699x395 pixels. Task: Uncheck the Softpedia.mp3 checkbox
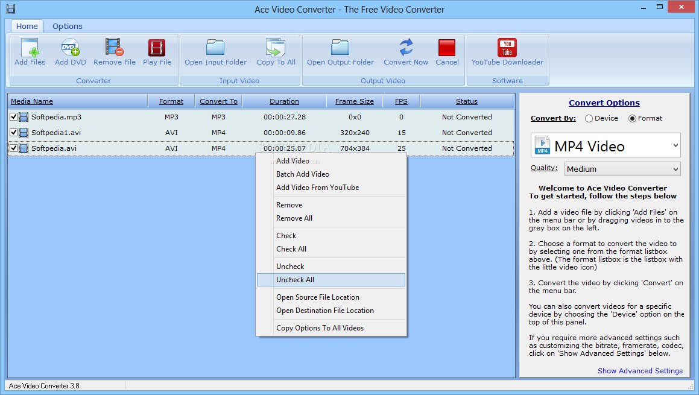13,117
